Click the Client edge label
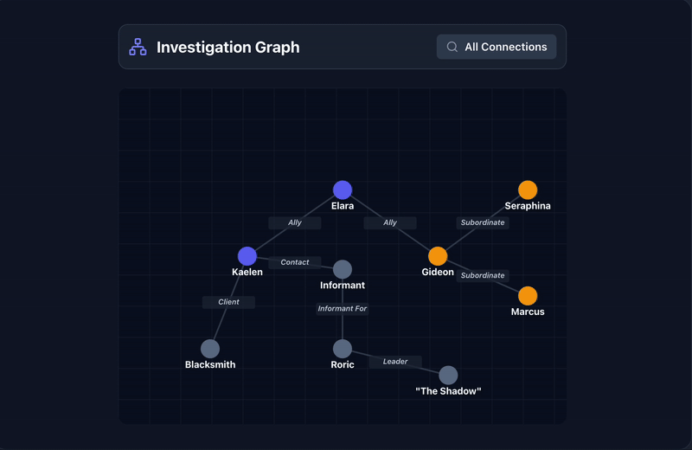Image resolution: width=692 pixels, height=450 pixels. pos(228,302)
